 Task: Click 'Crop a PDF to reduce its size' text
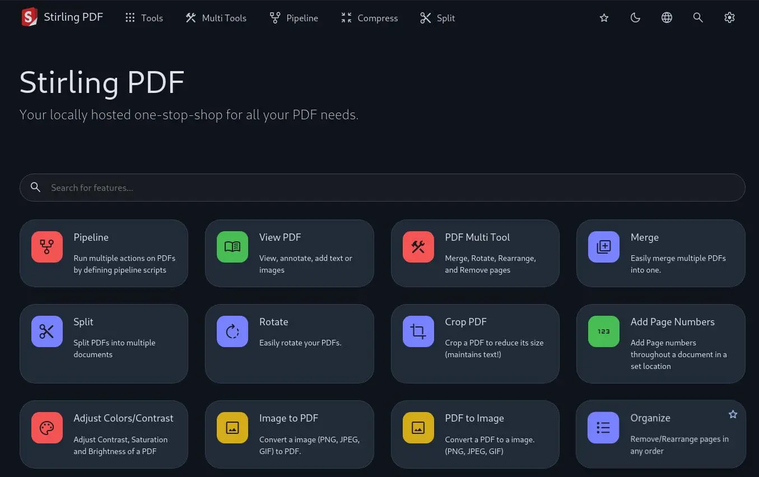[x=494, y=343]
